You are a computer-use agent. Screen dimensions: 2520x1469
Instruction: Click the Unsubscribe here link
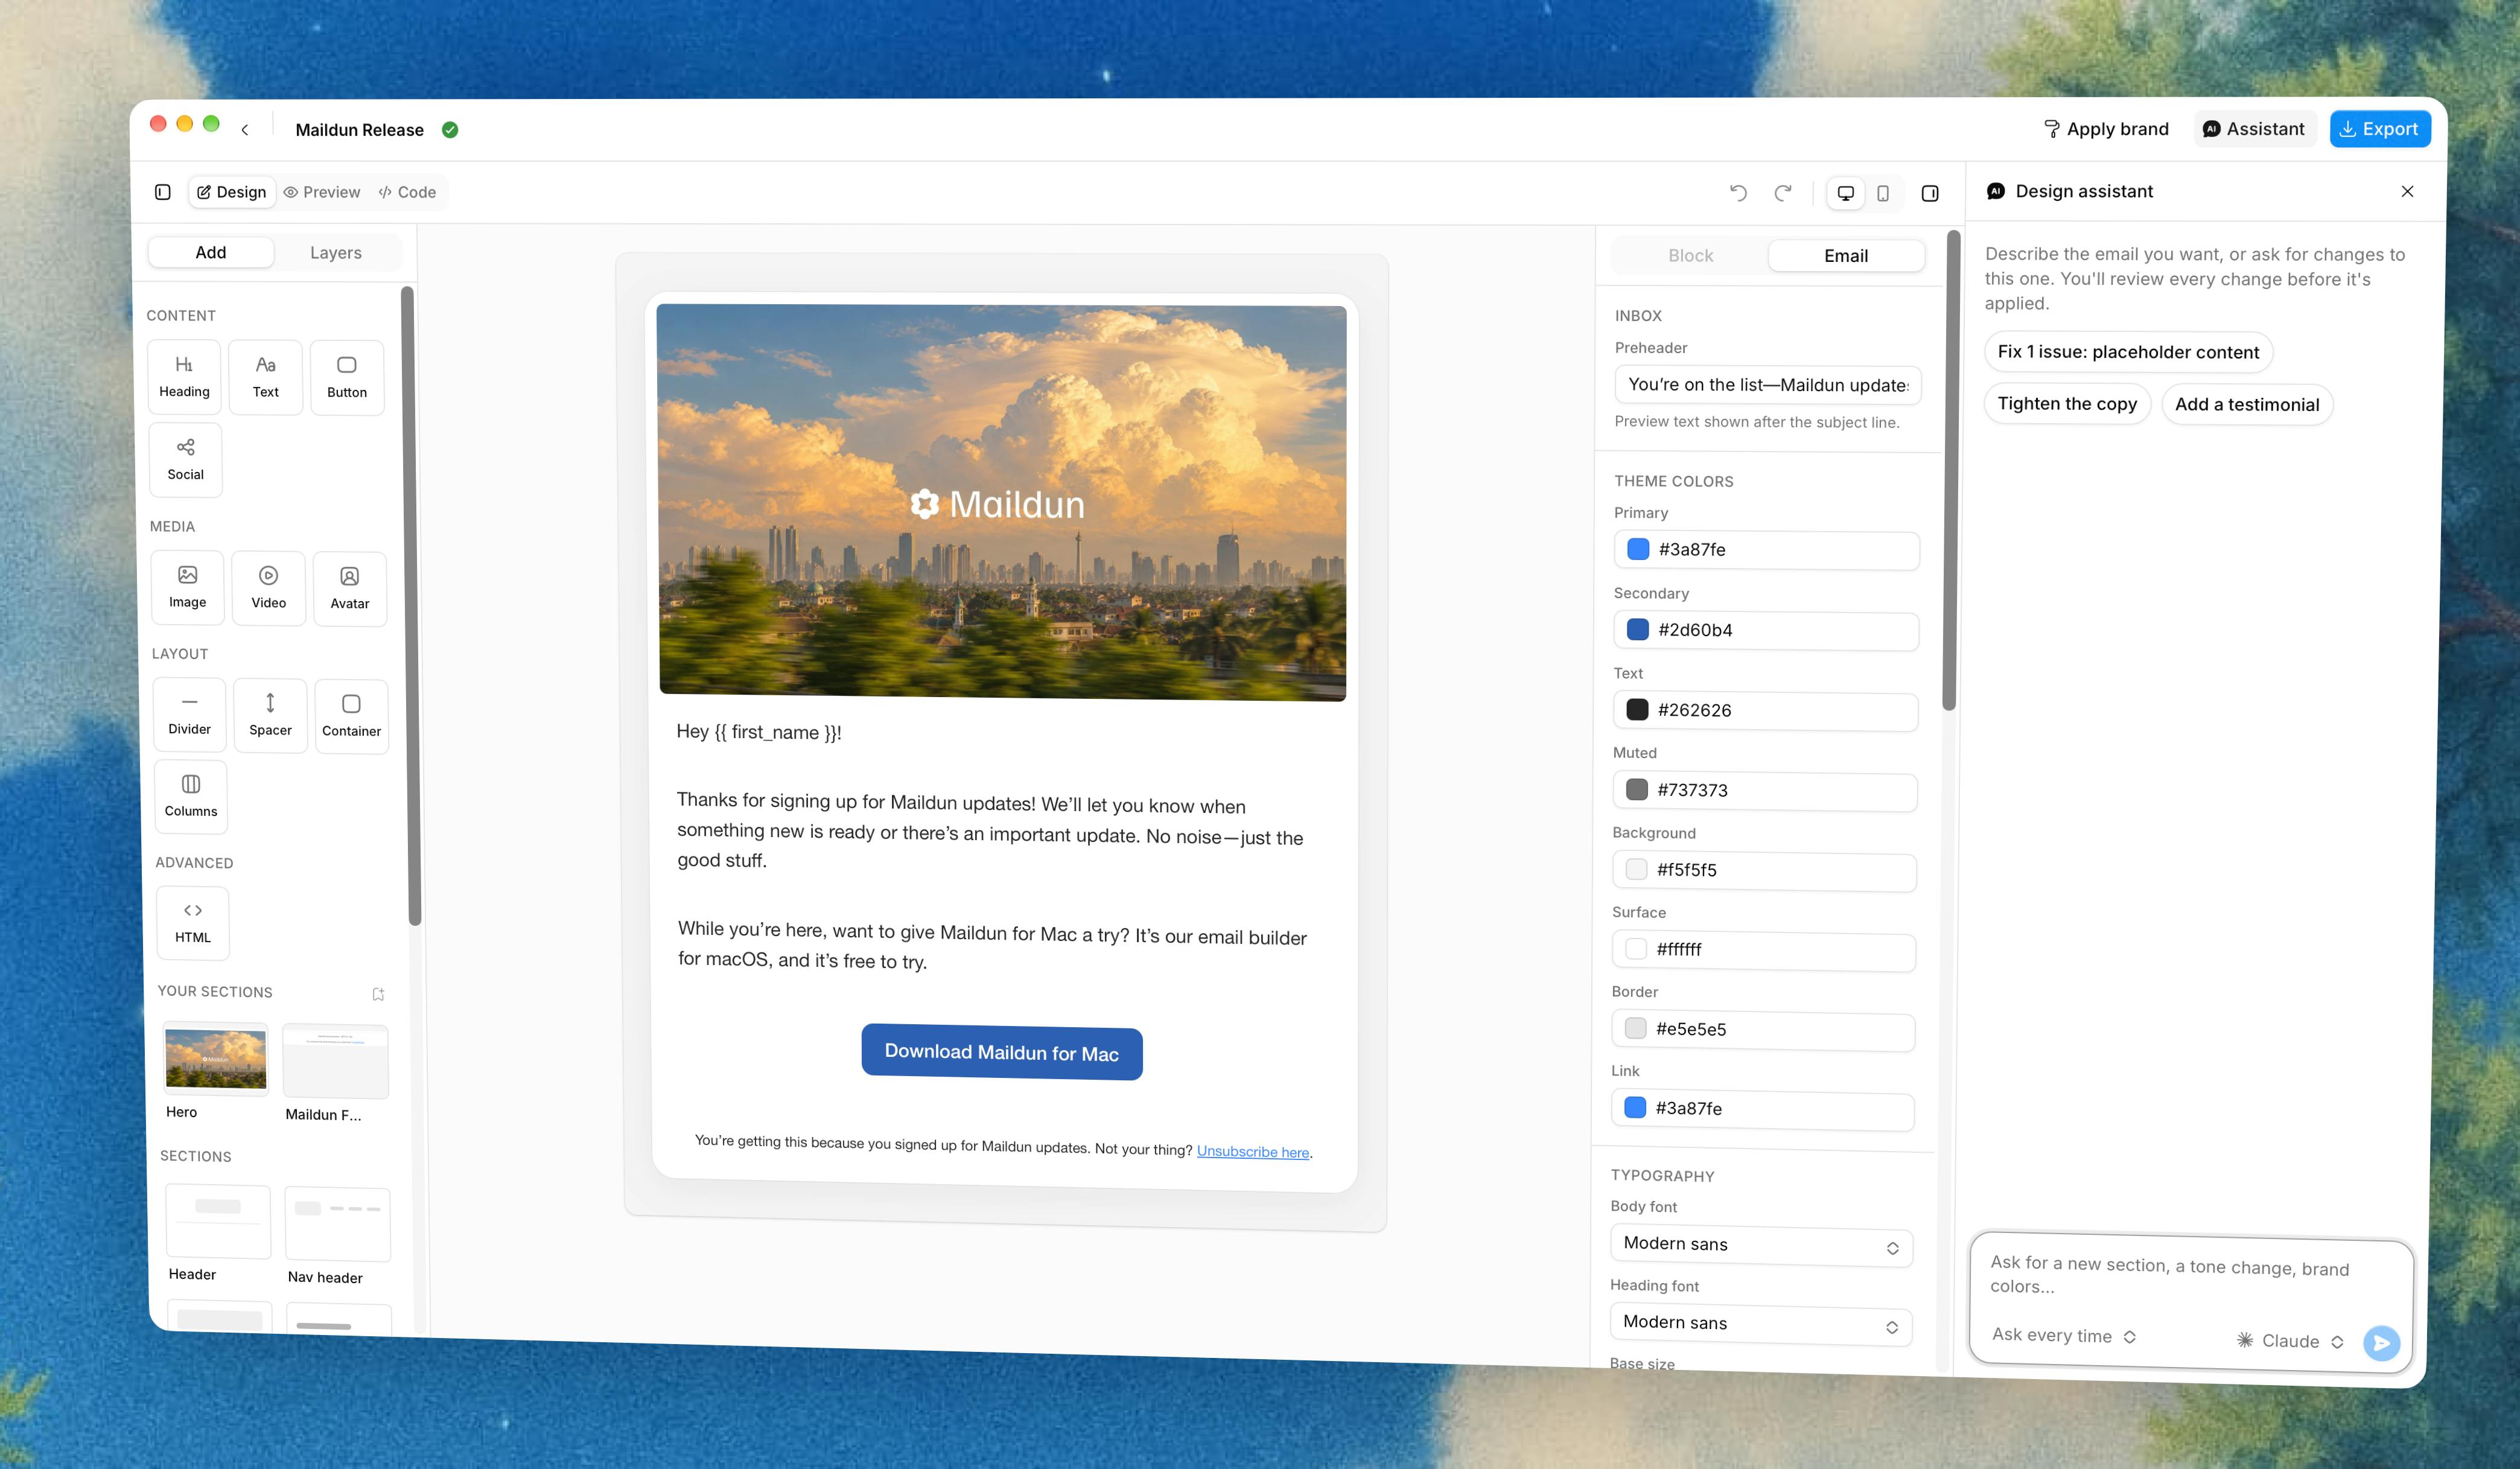coord(1253,1152)
